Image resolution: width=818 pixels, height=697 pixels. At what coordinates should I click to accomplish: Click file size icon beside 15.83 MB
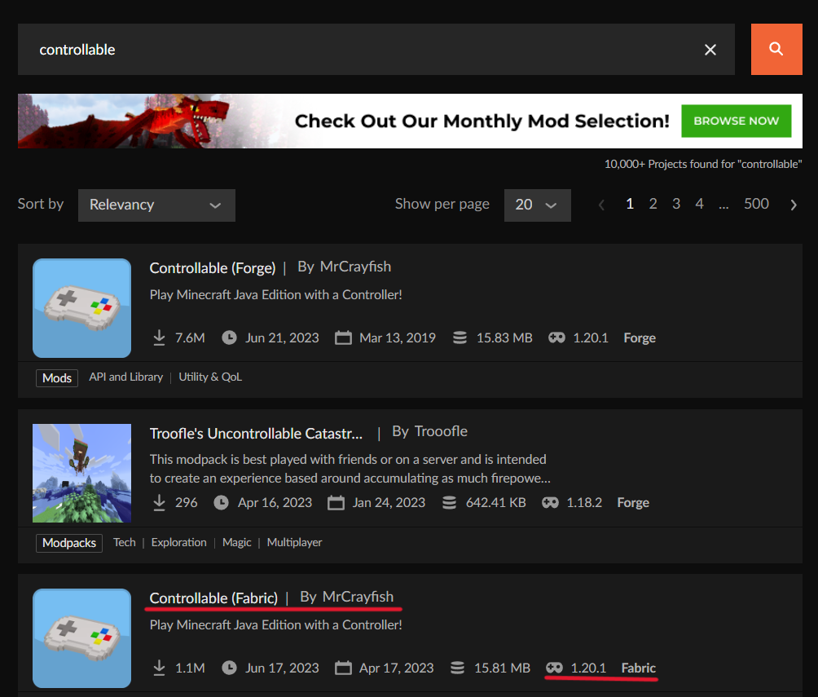[460, 337]
